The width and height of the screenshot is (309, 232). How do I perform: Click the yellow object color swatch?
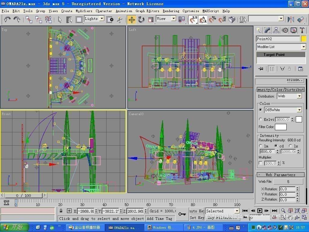(304, 39)
